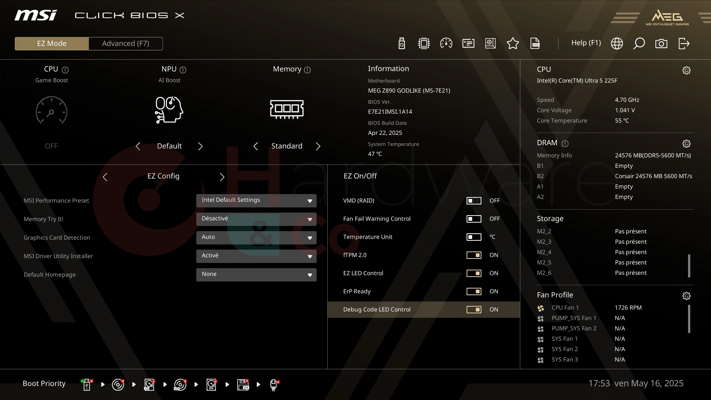Image resolution: width=711 pixels, height=400 pixels.
Task: Click the CPU Fan 1 fan icon
Action: 541,308
